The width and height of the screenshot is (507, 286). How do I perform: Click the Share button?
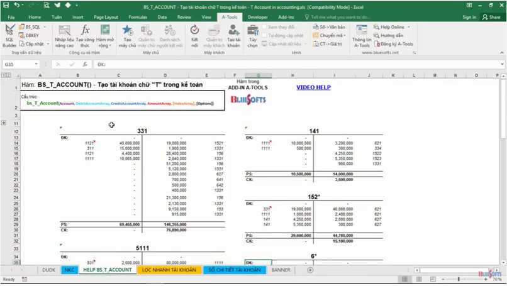click(x=491, y=17)
